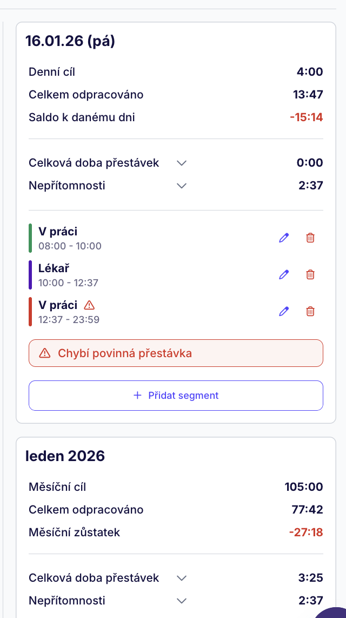Expand Celková doba přestávek for leden 2026
346x618 pixels.
pyautogui.click(x=182, y=578)
